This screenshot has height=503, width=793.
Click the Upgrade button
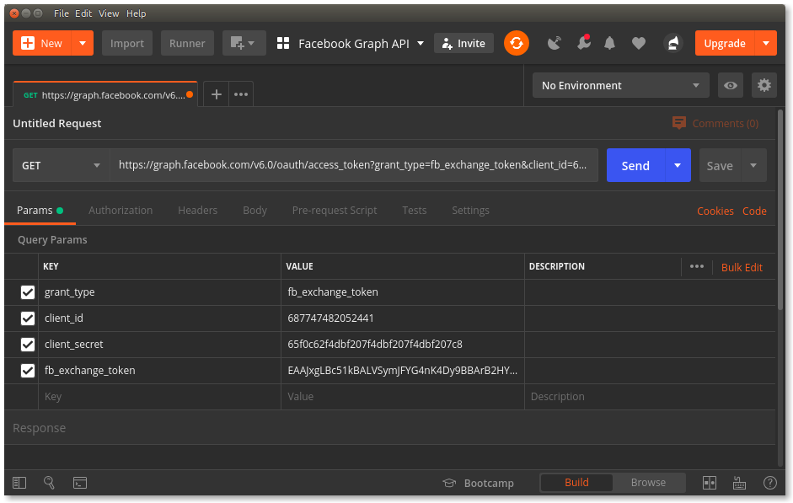click(725, 43)
